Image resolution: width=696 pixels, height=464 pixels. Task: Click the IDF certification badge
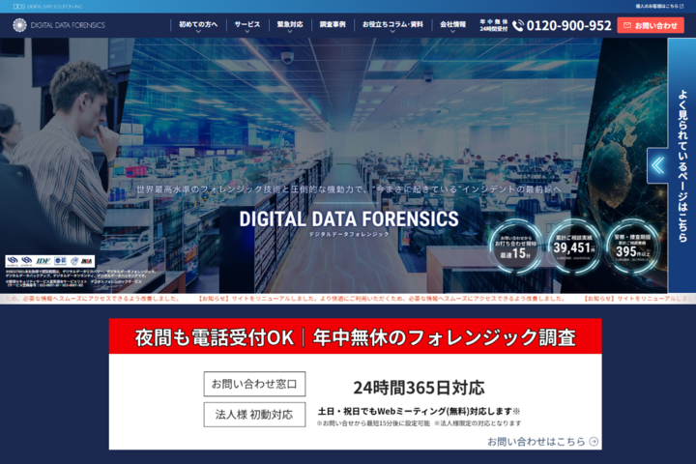(x=42, y=260)
